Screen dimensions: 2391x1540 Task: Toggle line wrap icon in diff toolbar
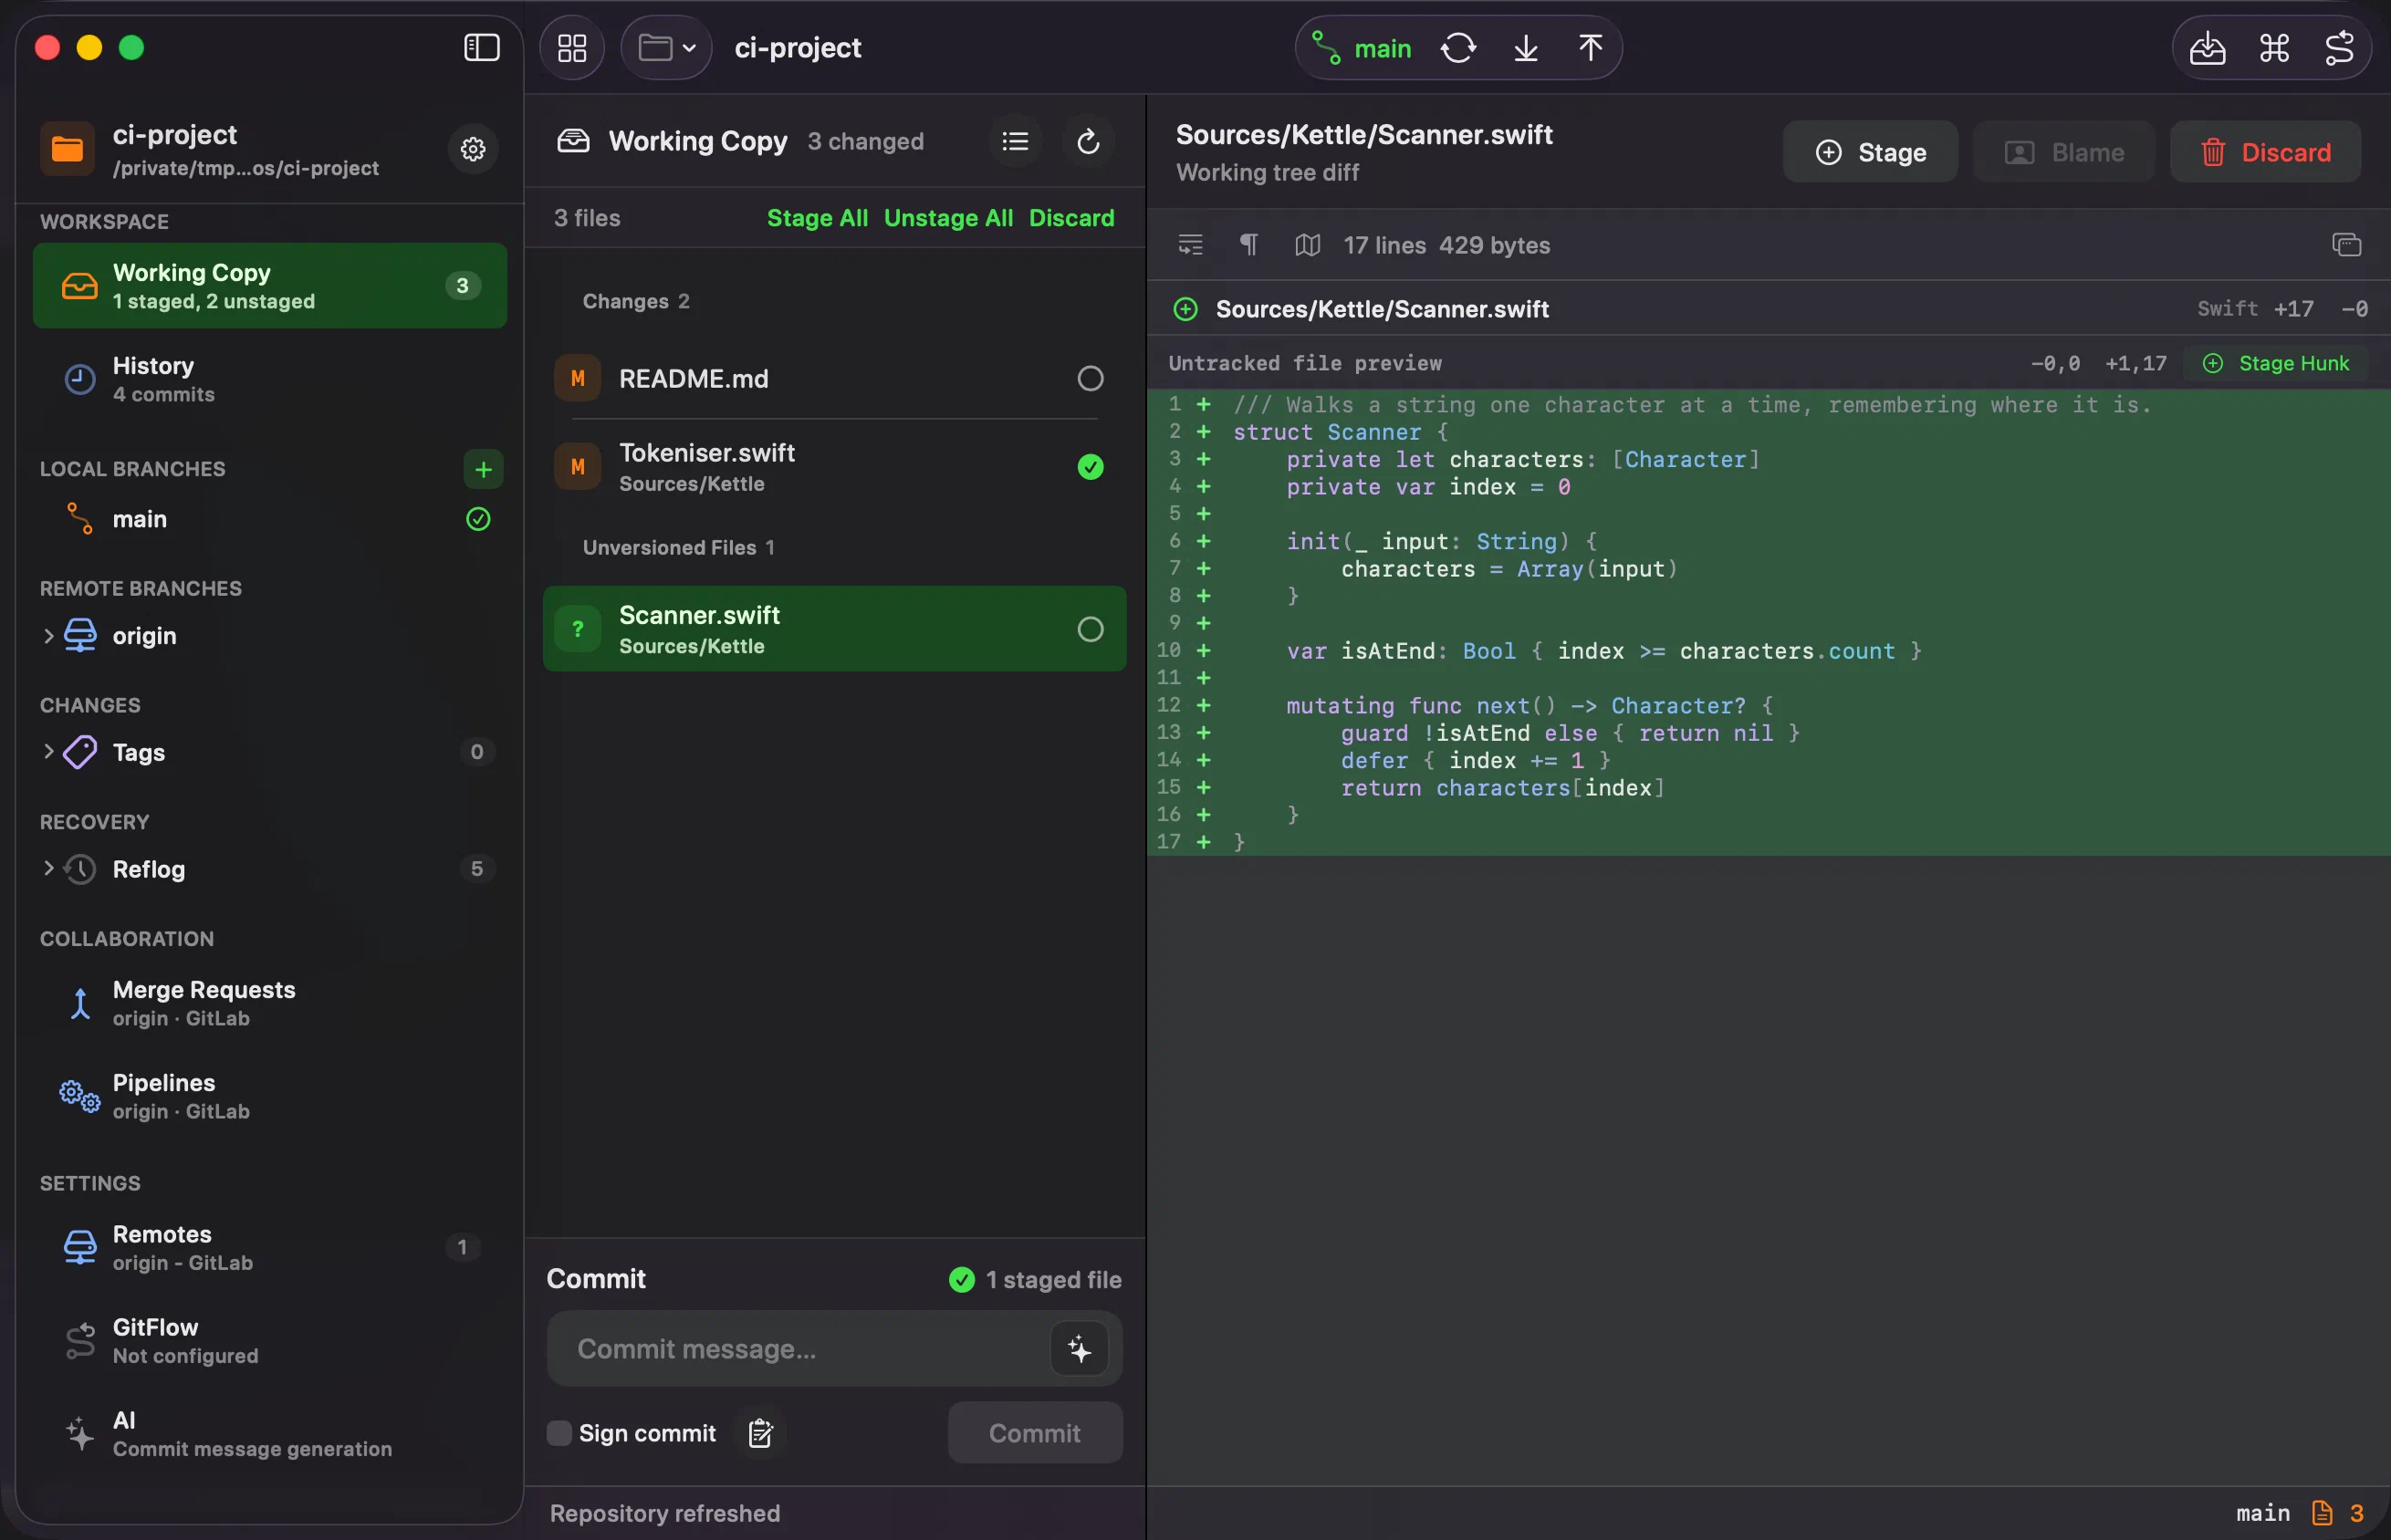(x=1190, y=245)
